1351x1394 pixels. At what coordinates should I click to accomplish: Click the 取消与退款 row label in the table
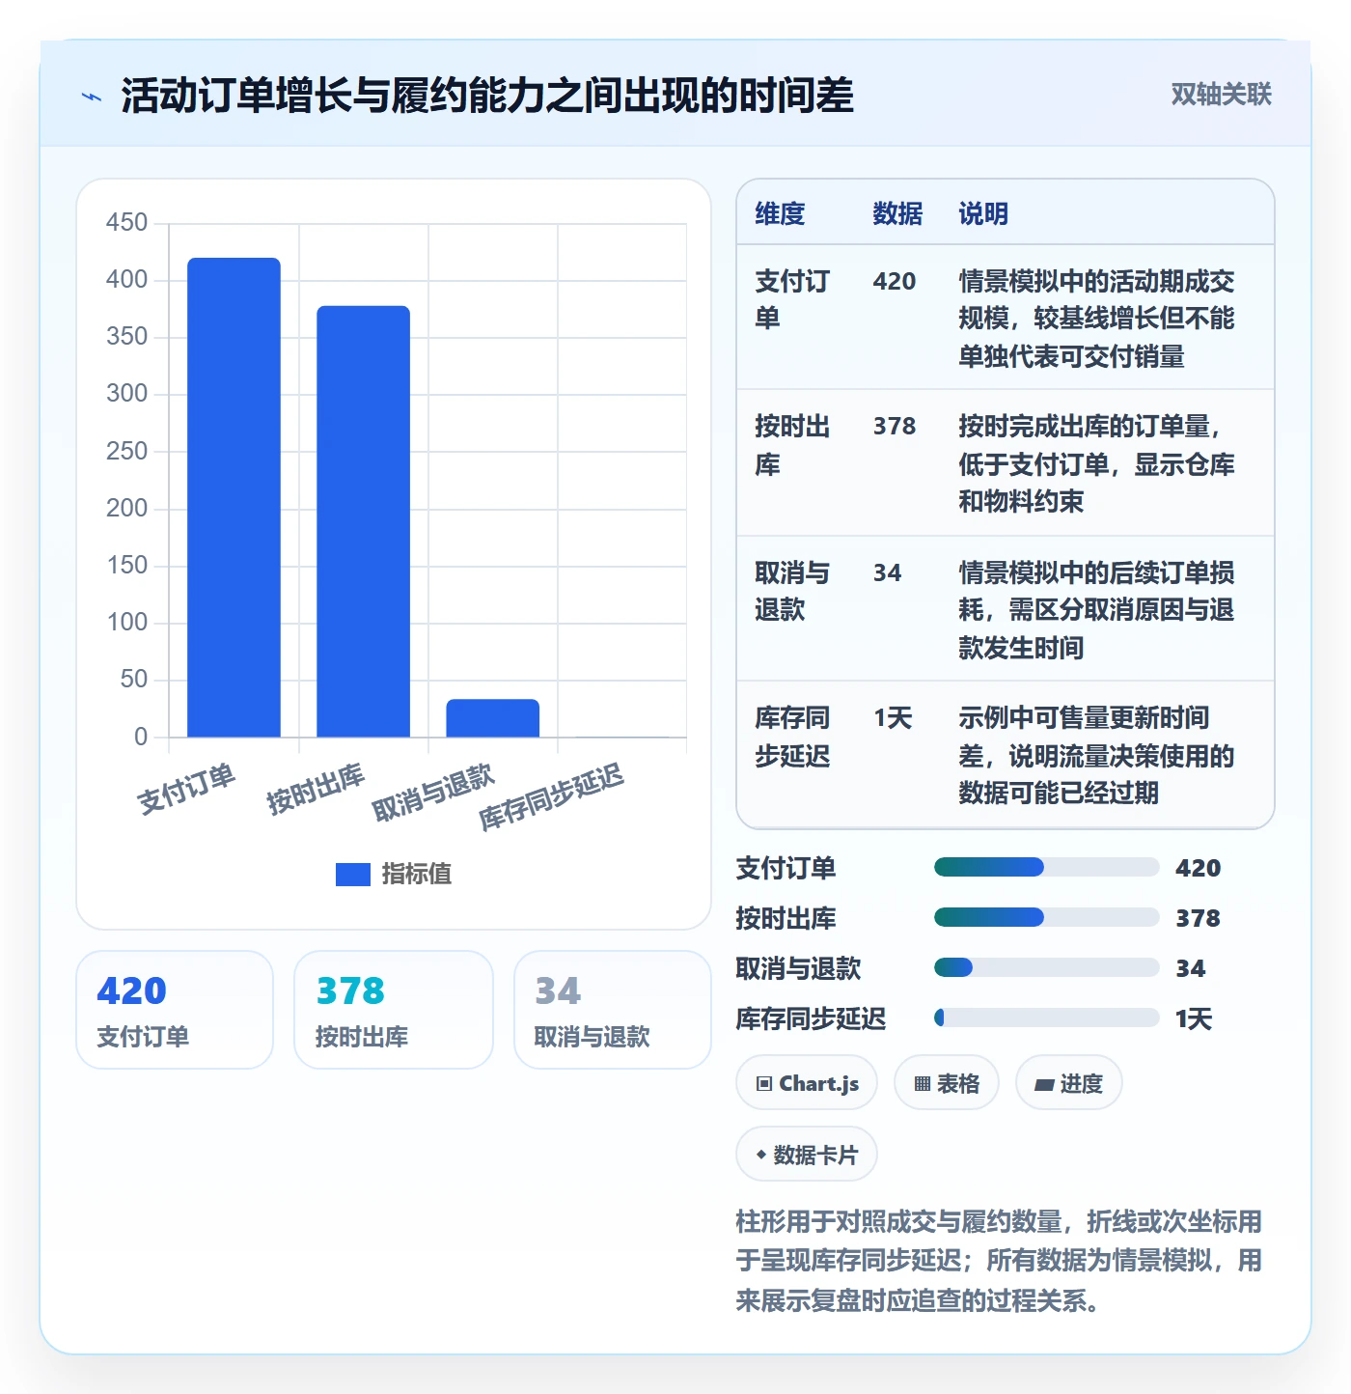tap(792, 591)
